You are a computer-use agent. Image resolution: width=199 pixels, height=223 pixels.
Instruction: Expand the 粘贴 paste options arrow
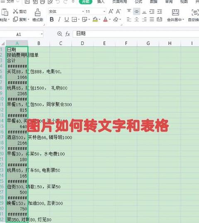point(9,20)
